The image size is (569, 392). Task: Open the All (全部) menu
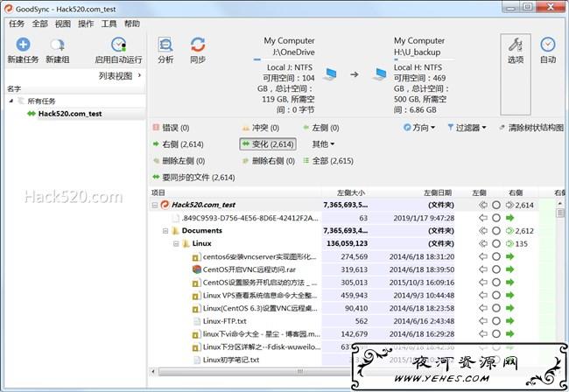coord(39,24)
